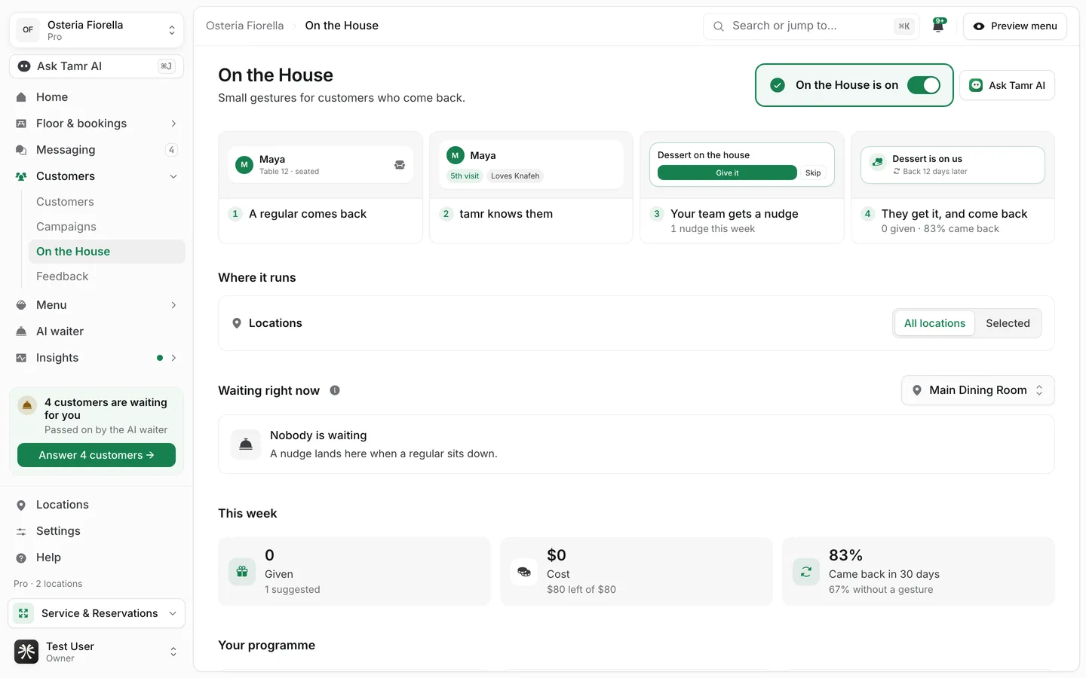1086x678 pixels.
Task: Open the Service & Reservations dropdown
Action: pos(97,613)
